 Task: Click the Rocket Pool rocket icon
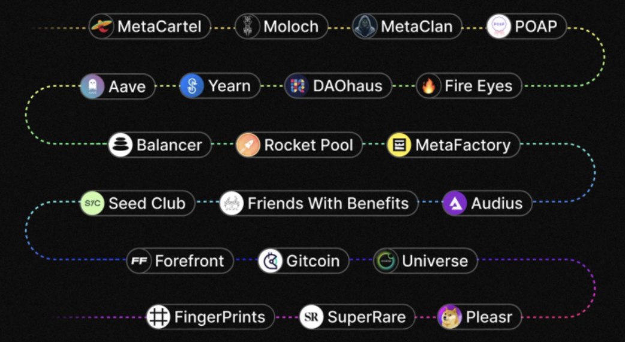[x=248, y=145]
